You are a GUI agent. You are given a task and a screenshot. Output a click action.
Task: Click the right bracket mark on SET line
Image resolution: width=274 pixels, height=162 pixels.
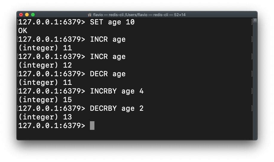pos(252,22)
